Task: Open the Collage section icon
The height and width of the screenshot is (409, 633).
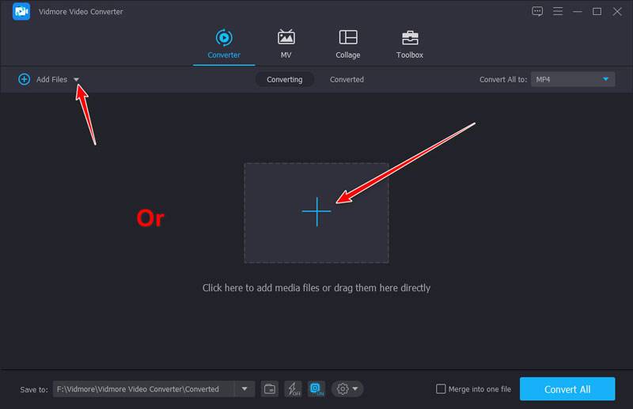Action: (347, 38)
